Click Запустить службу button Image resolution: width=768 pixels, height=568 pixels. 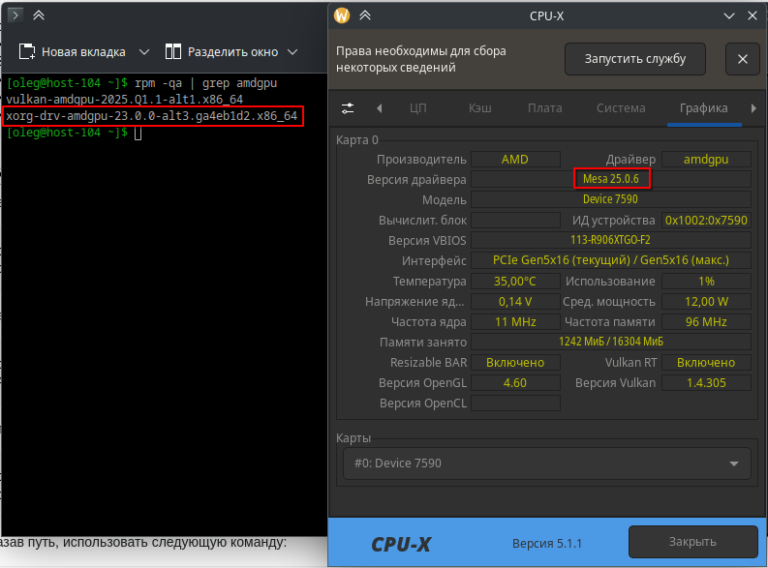pyautogui.click(x=635, y=59)
